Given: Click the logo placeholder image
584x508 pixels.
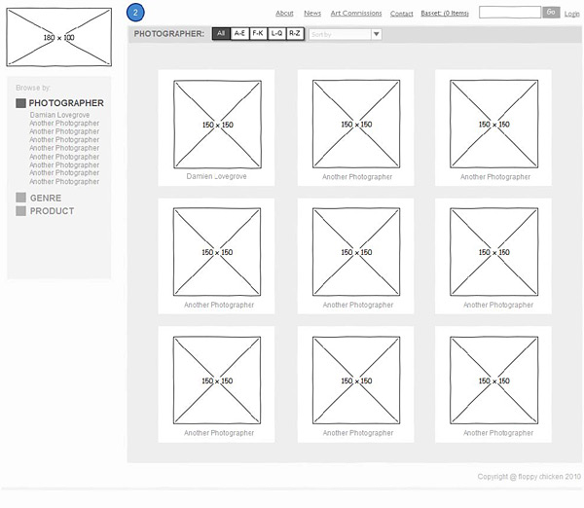Looking at the screenshot, I should [x=58, y=37].
